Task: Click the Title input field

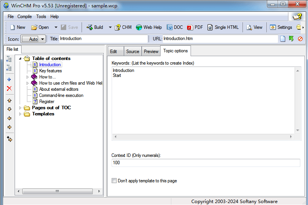Action: click(103, 38)
